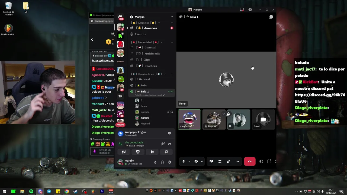The height and width of the screenshot is (195, 347).
Task: Stream Wallpaper Engine screen-share icon
Action: pyautogui.click(x=170, y=134)
